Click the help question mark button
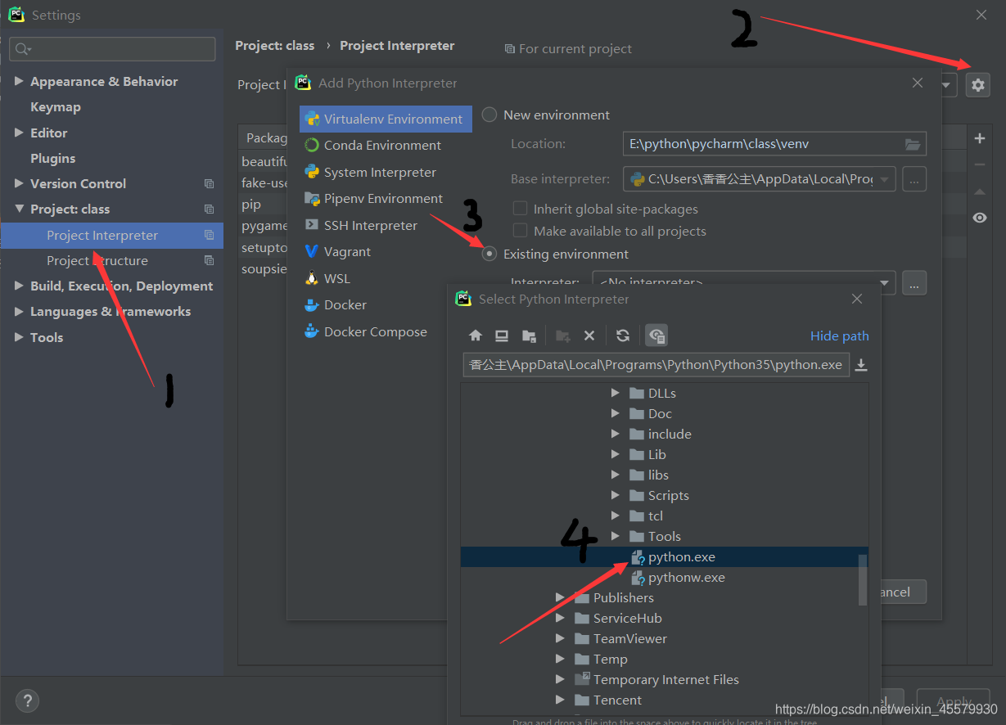The image size is (1006, 725). click(27, 701)
